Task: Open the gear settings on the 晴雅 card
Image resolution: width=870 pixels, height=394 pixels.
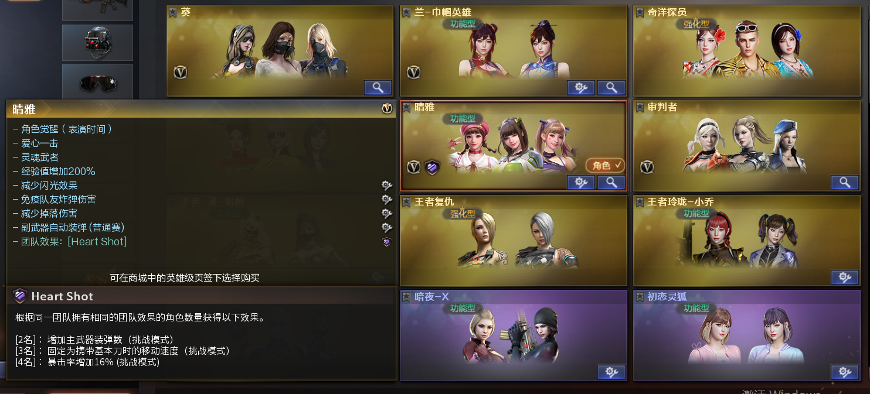Action: [x=581, y=183]
